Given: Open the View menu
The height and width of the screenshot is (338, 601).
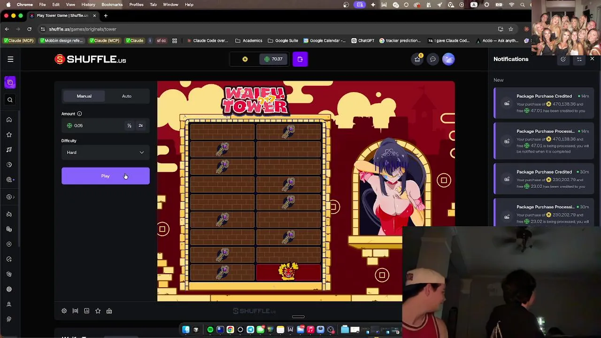Looking at the screenshot, I should pyautogui.click(x=70, y=4).
